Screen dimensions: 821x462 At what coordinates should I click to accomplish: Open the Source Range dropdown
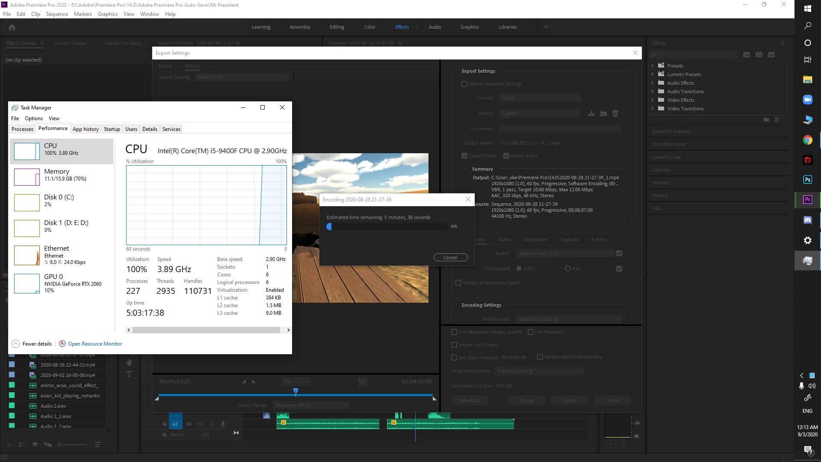(x=311, y=405)
